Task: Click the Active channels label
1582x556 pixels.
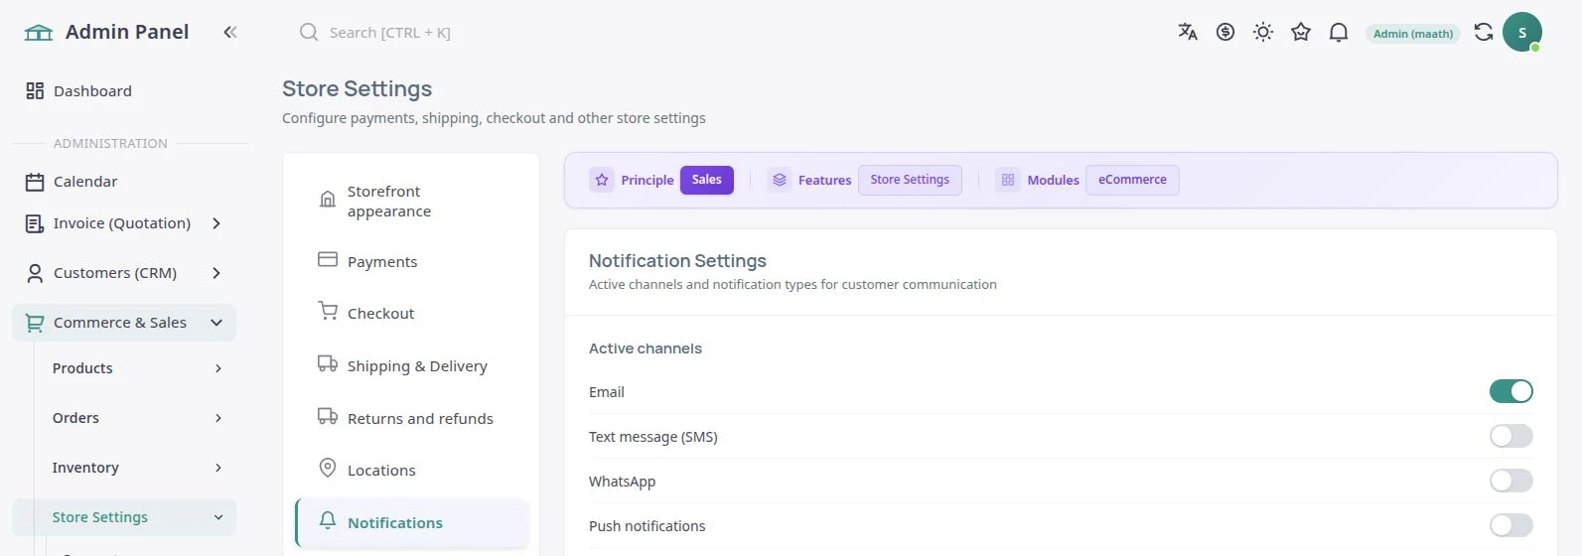Action: (x=646, y=348)
